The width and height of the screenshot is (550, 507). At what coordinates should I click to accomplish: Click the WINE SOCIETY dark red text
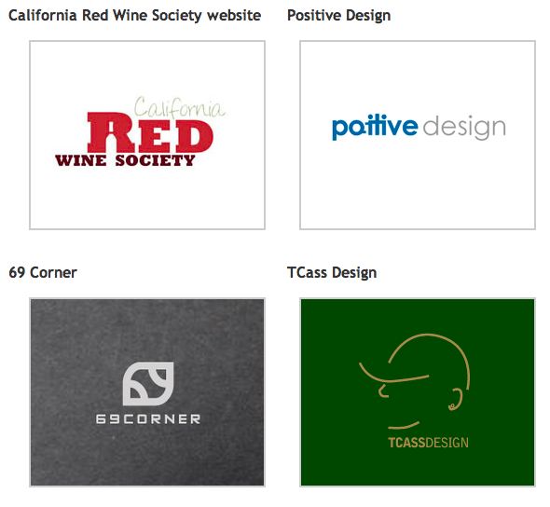click(x=125, y=160)
